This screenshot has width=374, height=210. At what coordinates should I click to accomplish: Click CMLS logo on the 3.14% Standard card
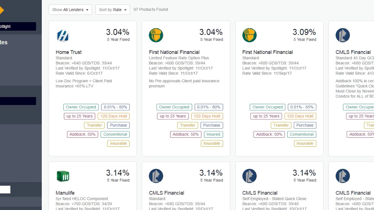tap(156, 176)
